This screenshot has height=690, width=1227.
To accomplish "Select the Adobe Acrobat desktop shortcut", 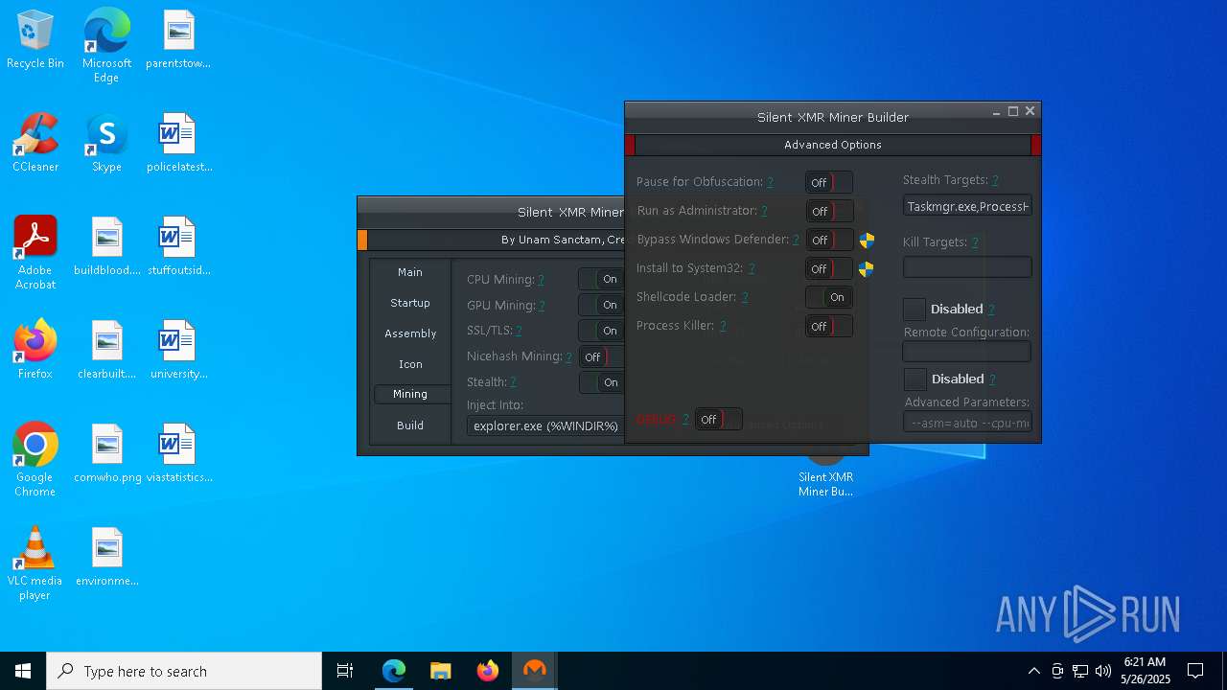I will [35, 253].
